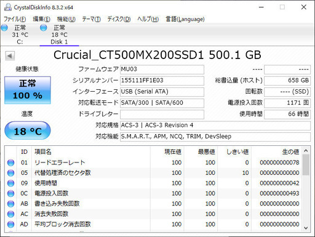Click raw value 000000000042
315x237 pixels.
(279, 183)
